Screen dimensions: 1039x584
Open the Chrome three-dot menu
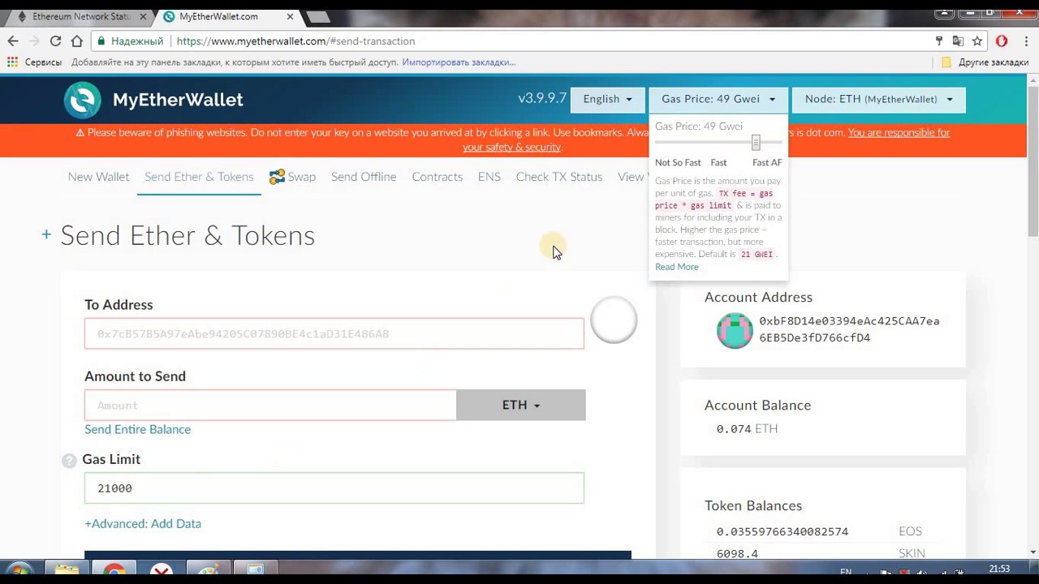(1024, 41)
